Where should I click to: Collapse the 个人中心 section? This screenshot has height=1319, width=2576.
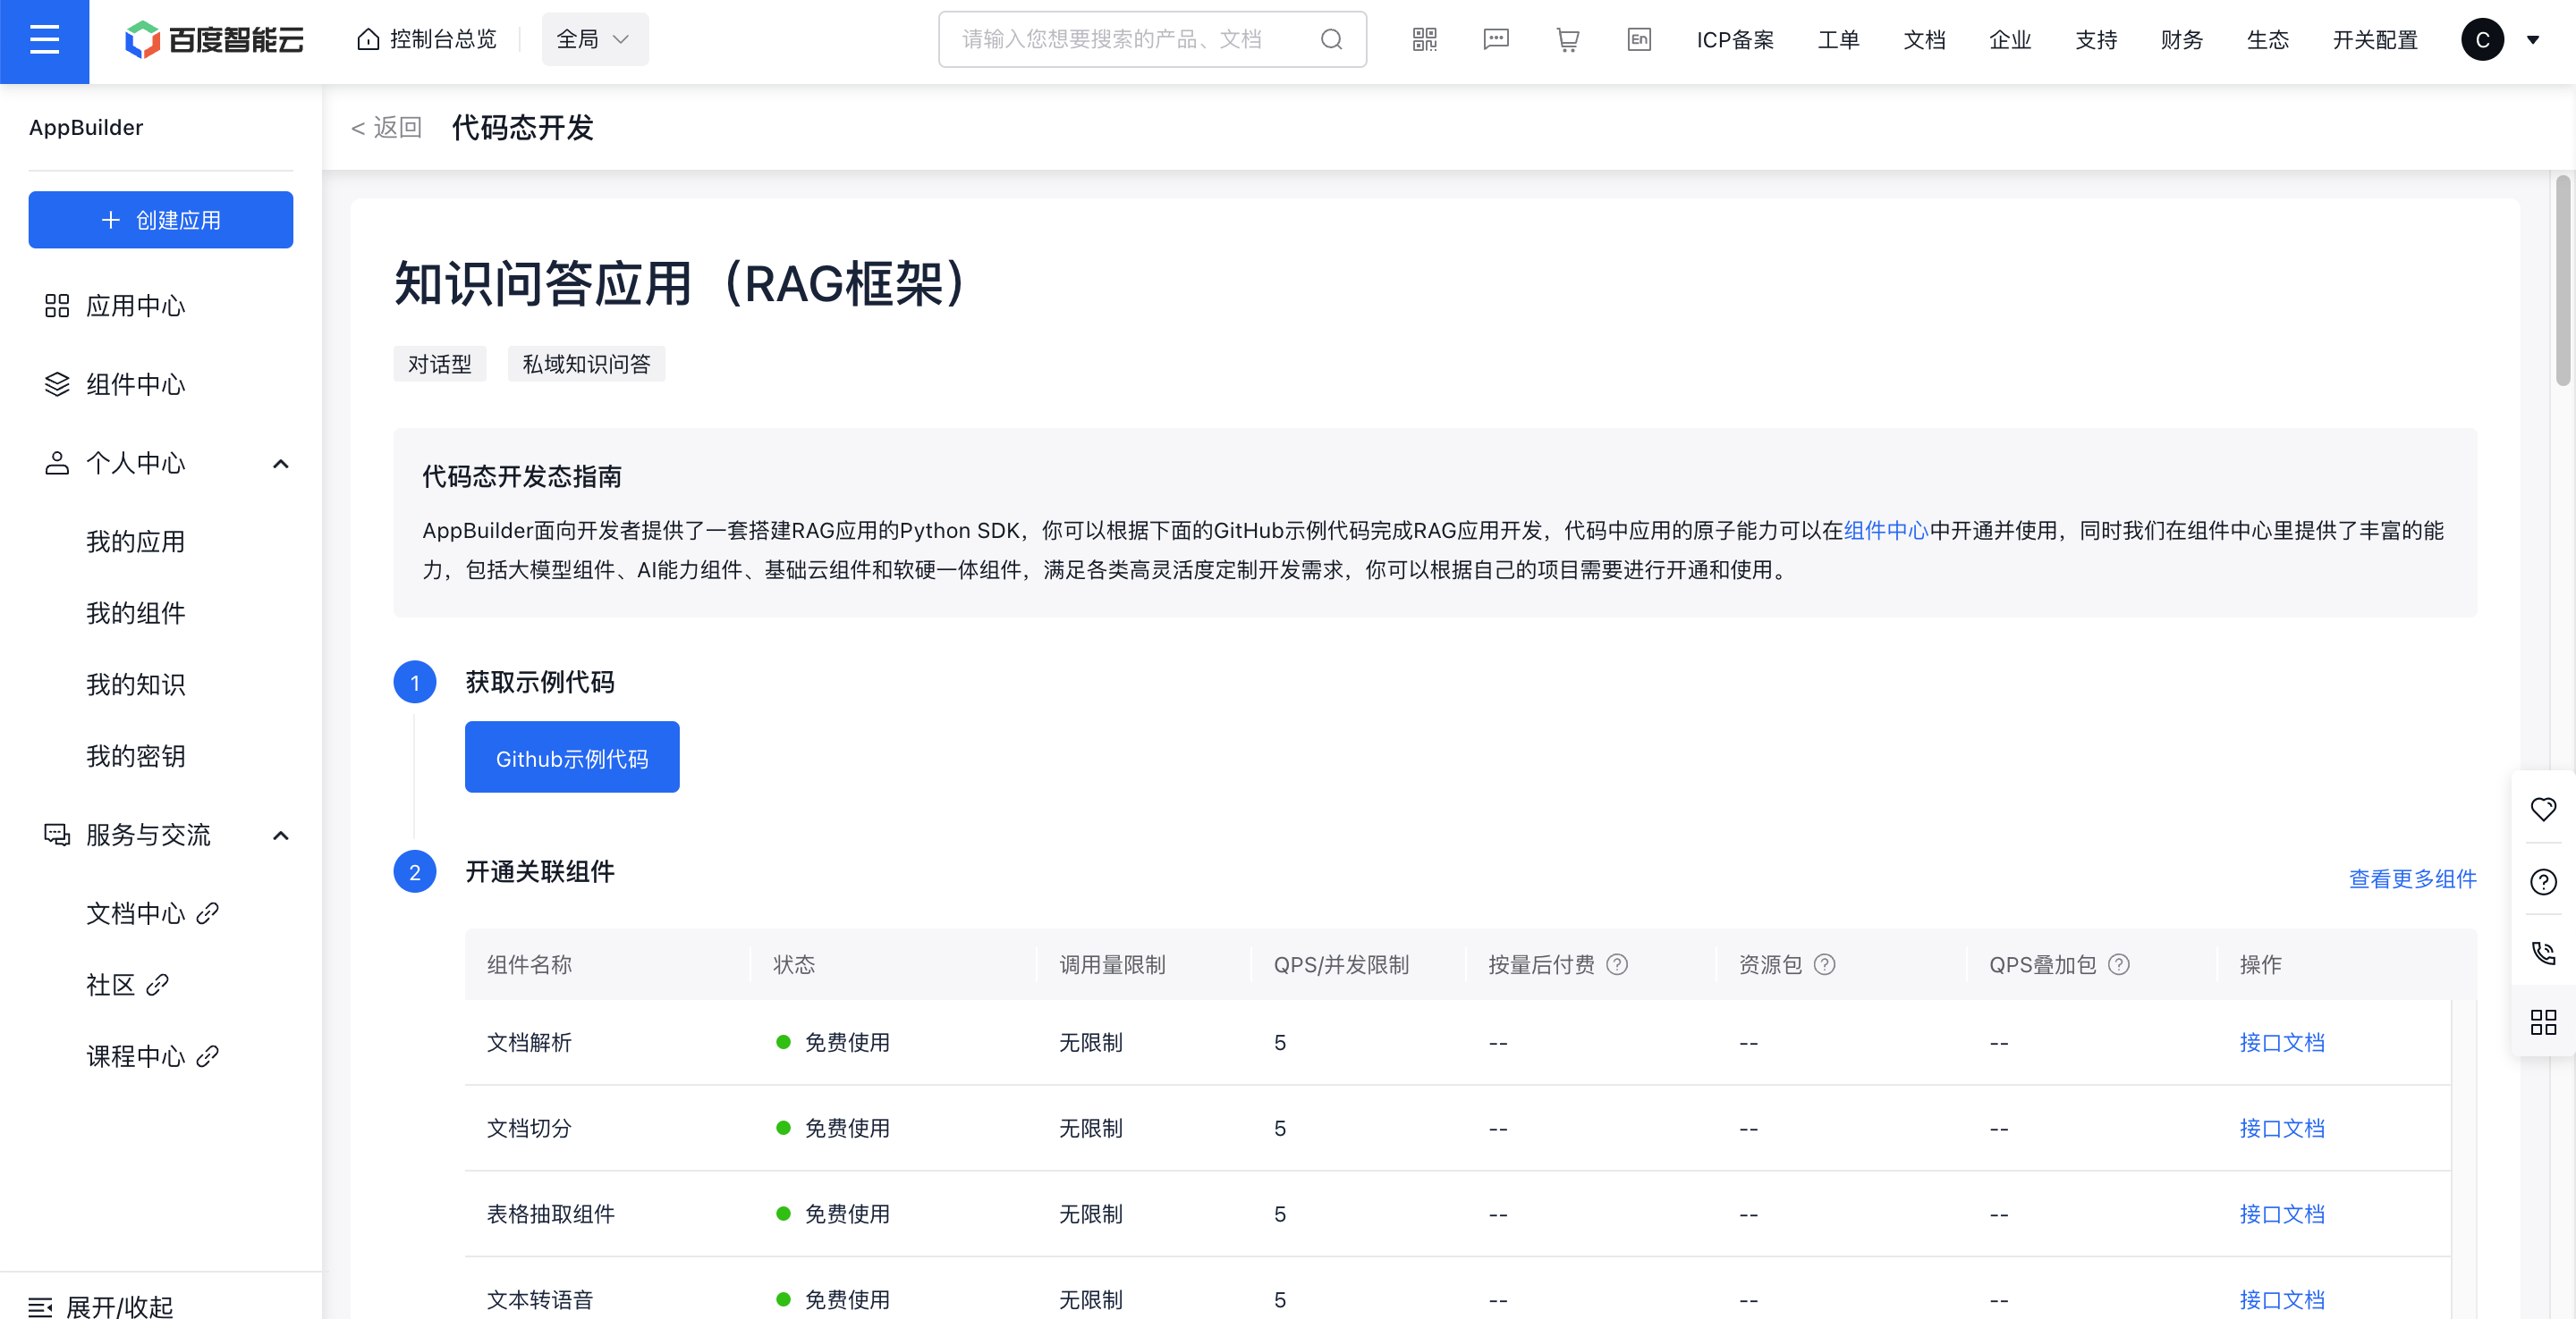tap(281, 464)
